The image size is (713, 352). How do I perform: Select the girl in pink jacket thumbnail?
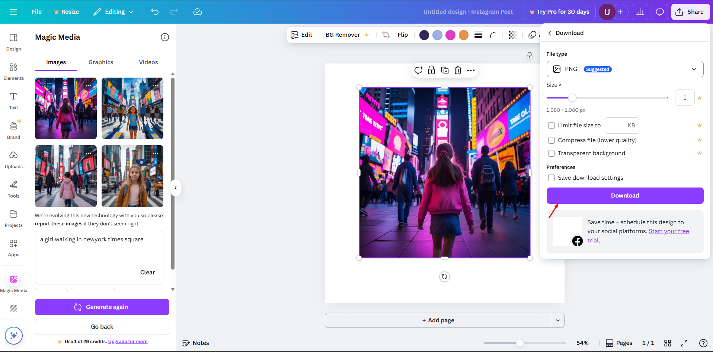pyautogui.click(x=65, y=176)
